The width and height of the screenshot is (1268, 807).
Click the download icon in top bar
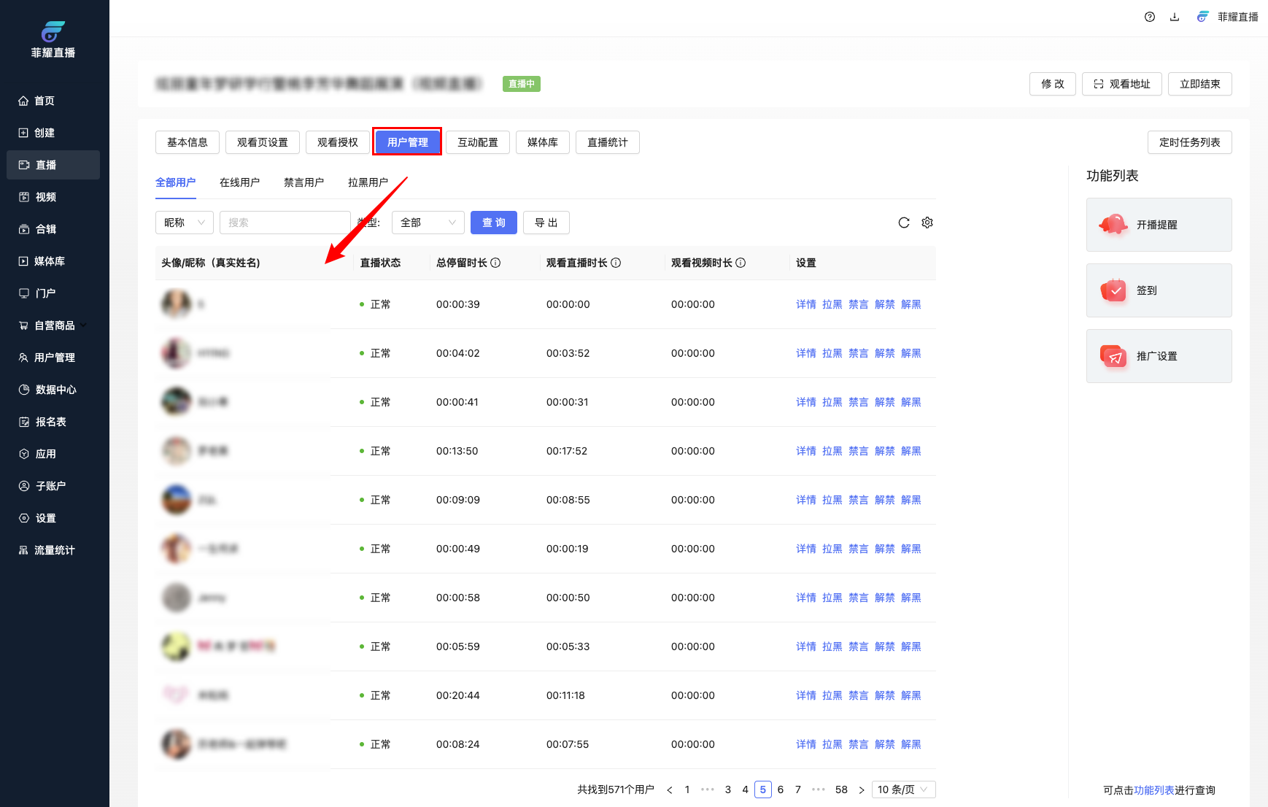pyautogui.click(x=1174, y=17)
